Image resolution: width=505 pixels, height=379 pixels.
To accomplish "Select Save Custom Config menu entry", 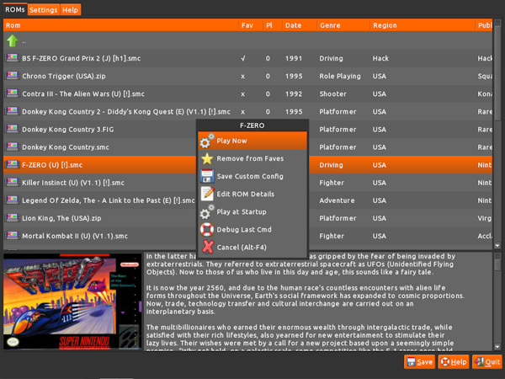I will (252, 176).
